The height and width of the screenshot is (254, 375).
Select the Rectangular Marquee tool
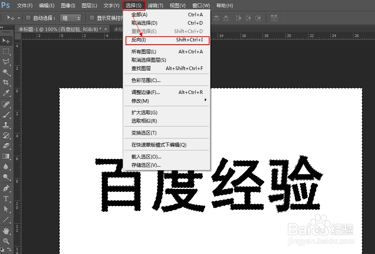[6, 51]
